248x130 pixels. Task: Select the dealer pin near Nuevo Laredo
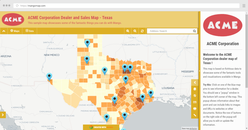click(x=107, y=118)
